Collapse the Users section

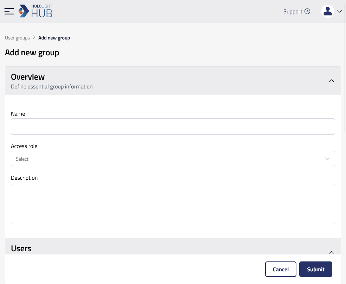[332, 252]
